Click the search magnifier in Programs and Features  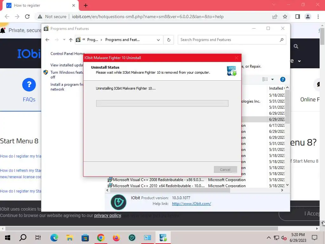(x=282, y=40)
